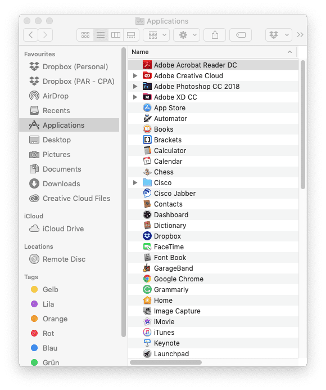326x390 pixels.
Task: Select the orange Orange tag
Action: (x=69, y=319)
